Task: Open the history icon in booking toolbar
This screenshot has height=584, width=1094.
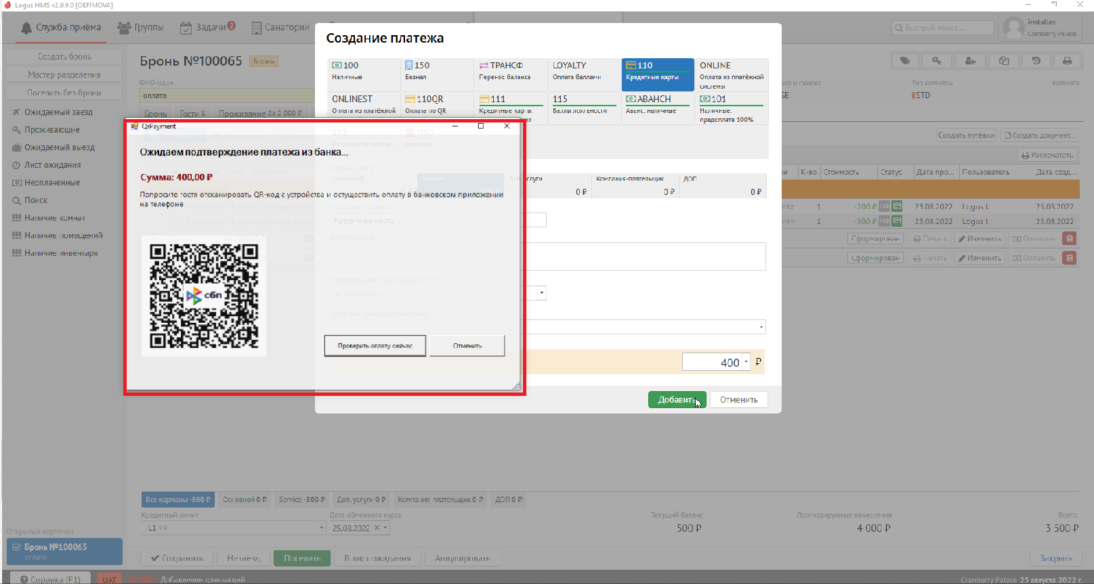Action: coord(1036,61)
